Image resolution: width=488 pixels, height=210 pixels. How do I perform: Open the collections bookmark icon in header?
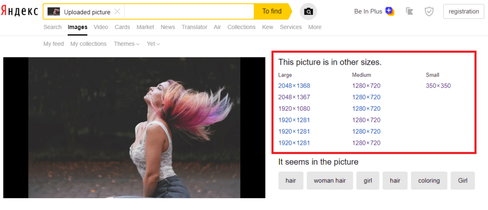409,11
